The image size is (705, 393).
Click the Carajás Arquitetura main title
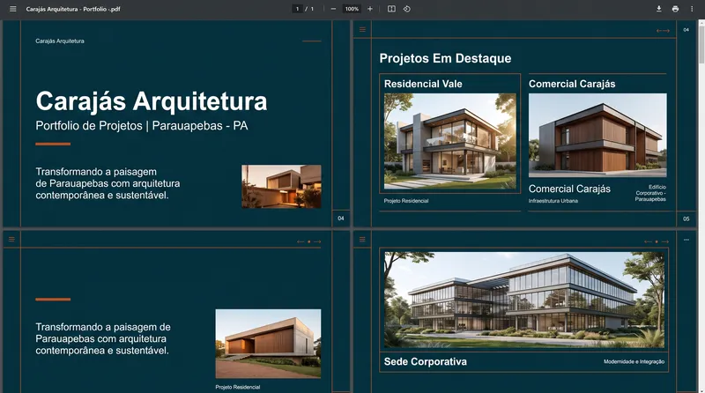tap(152, 101)
